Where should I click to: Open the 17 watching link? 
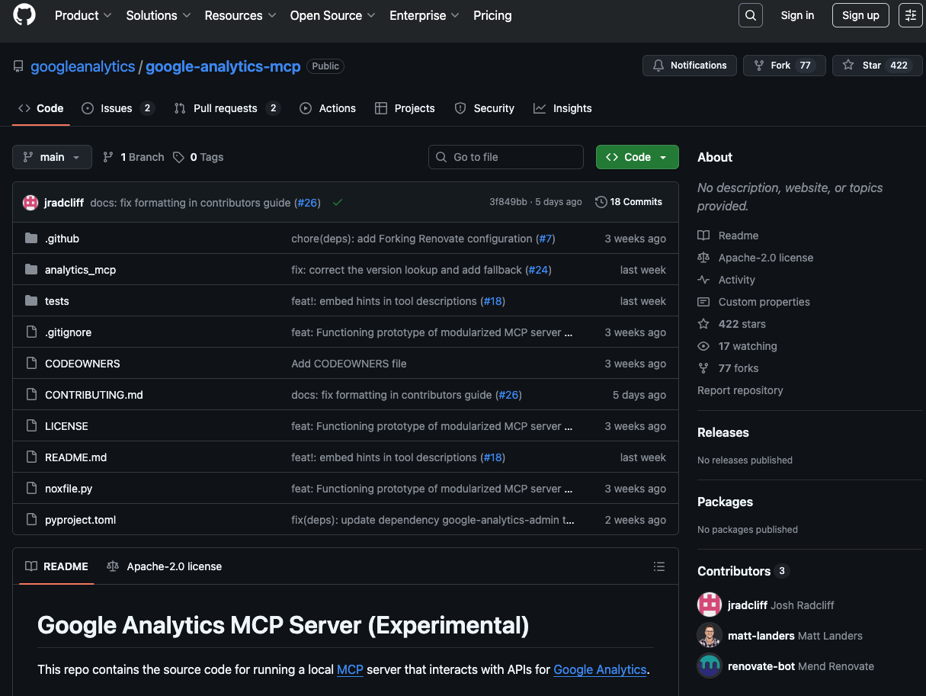pyautogui.click(x=737, y=346)
